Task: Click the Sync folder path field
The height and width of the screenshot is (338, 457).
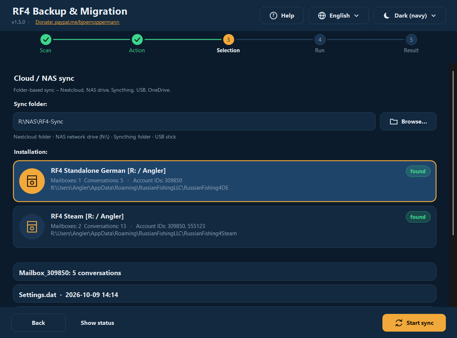Action: (194, 122)
